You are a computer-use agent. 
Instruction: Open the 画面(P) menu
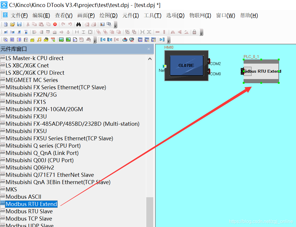coord(86,15)
